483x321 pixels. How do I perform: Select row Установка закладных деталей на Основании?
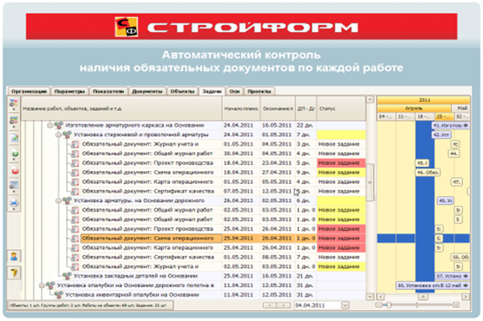click(x=194, y=276)
